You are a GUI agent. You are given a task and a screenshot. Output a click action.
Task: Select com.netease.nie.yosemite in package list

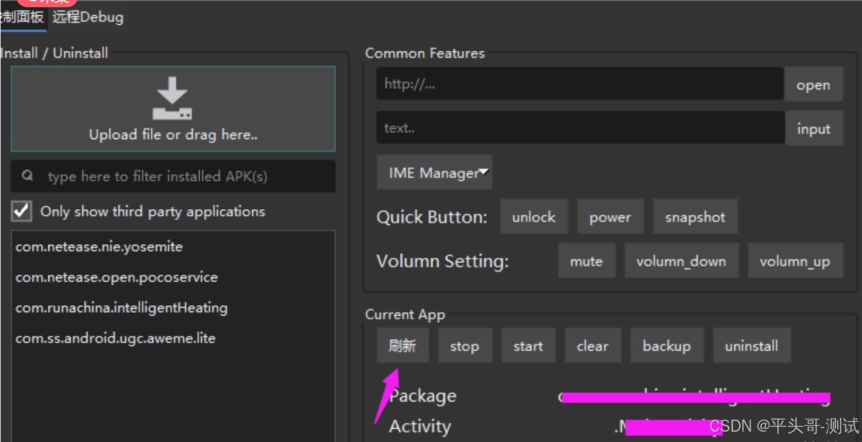[172, 247]
